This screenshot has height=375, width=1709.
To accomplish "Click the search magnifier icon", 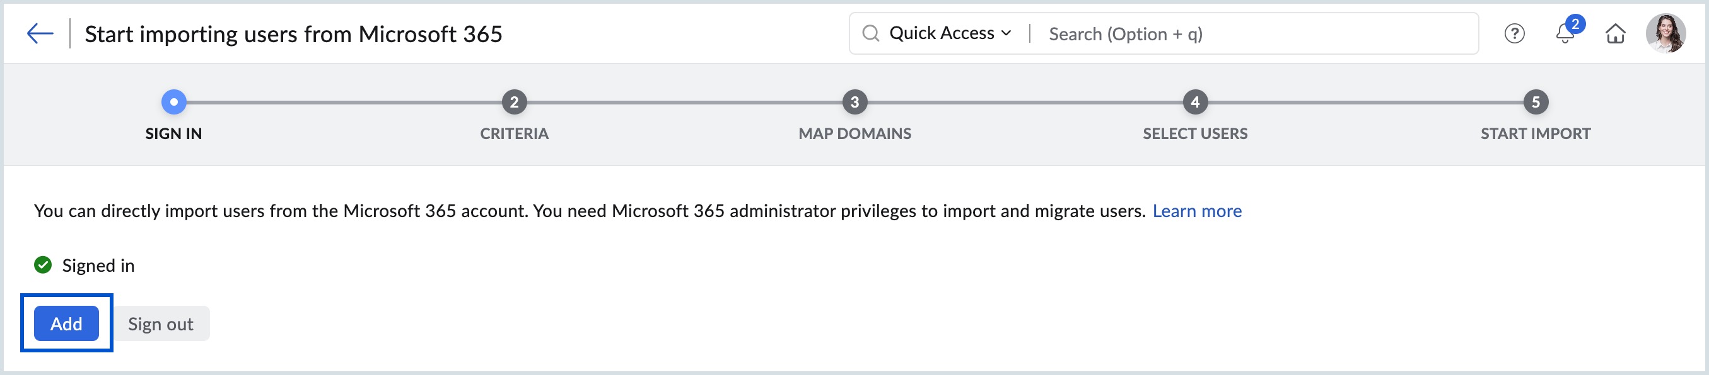I will (872, 33).
